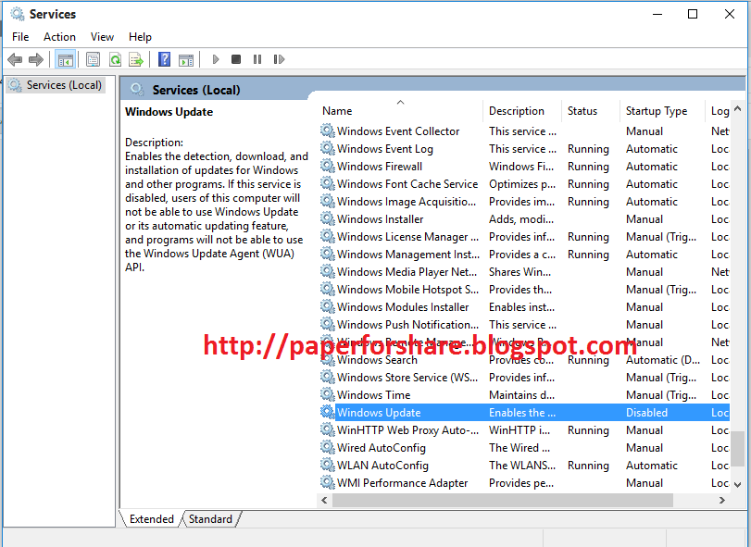The width and height of the screenshot is (751, 547).
Task: Select the WinHTTP Web Proxy Auto-... service
Action: click(x=407, y=430)
